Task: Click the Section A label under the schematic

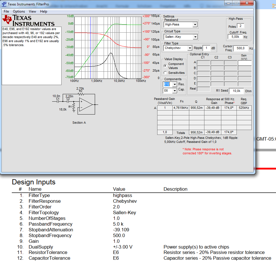Action: click(x=79, y=123)
